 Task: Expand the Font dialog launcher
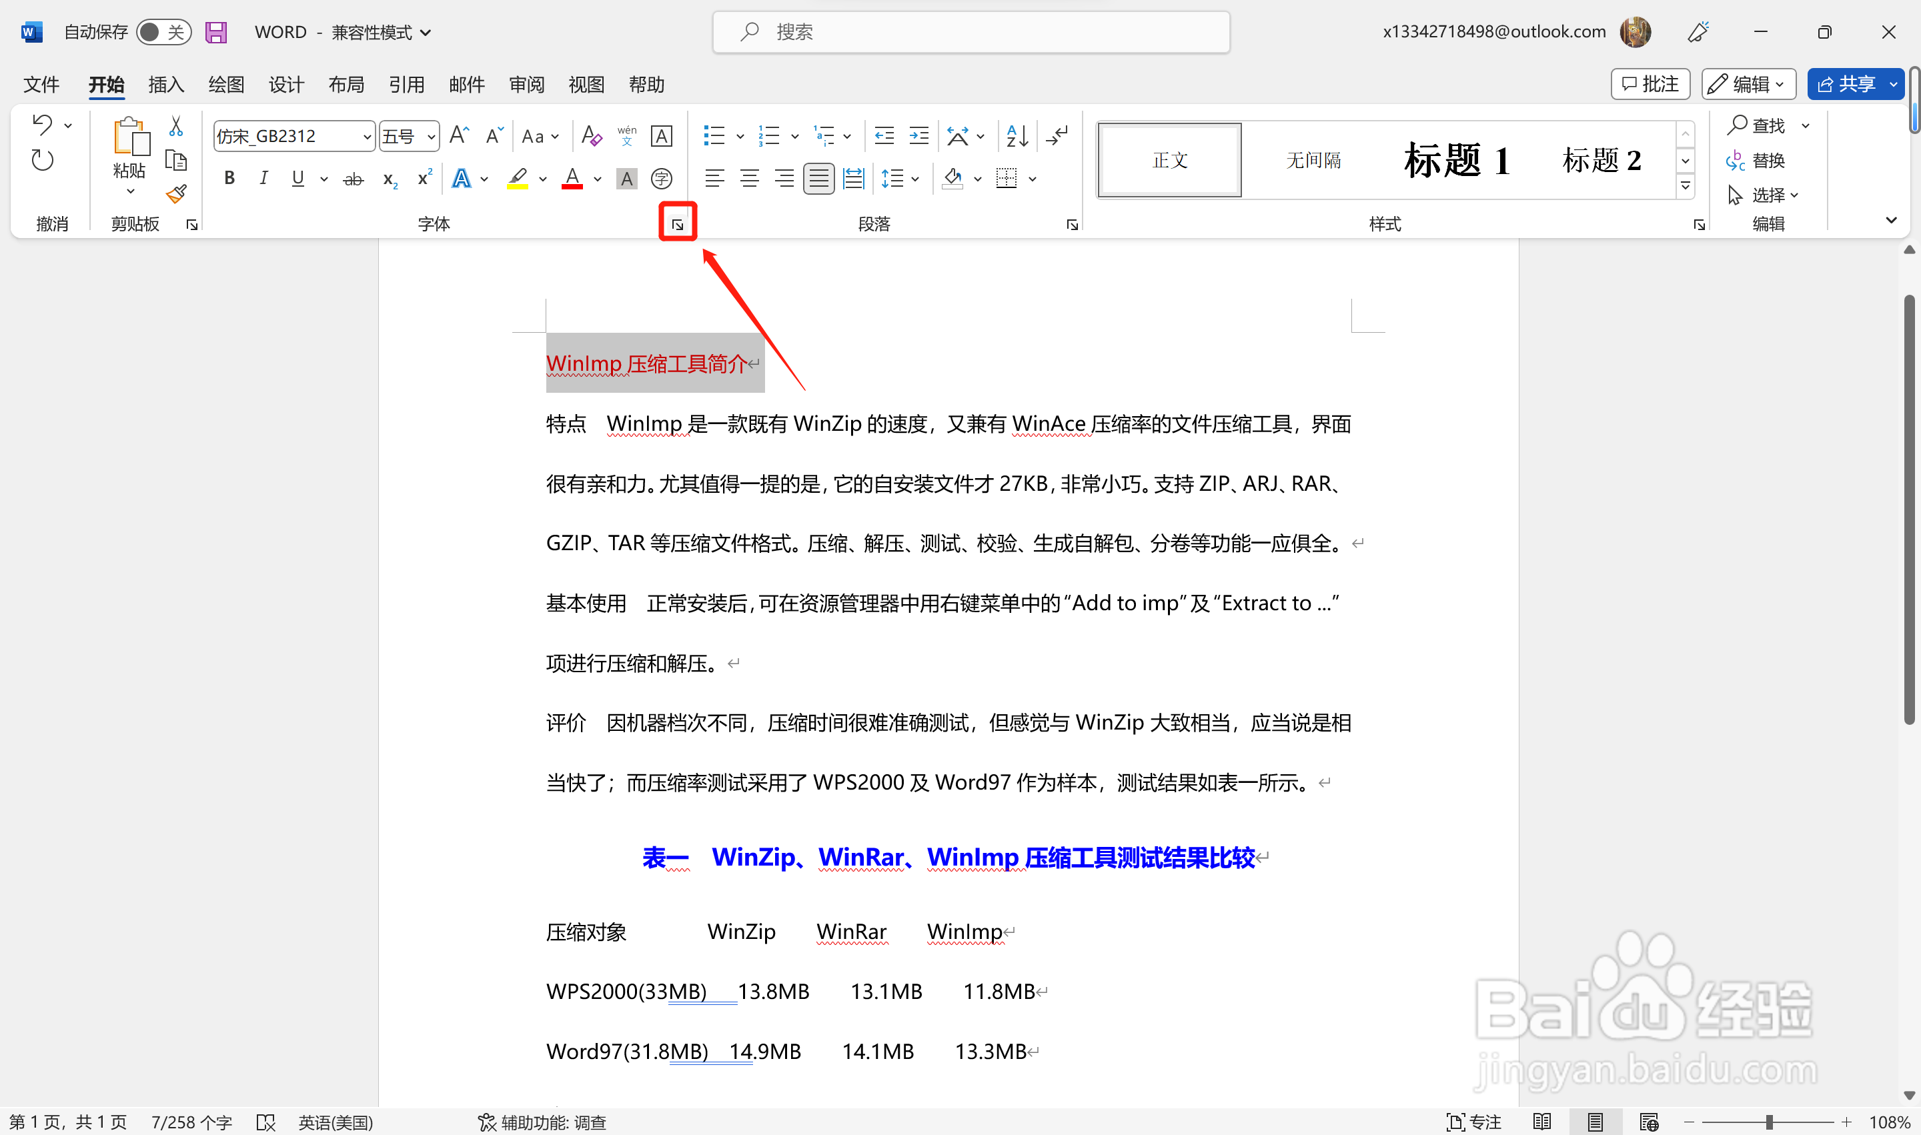[x=677, y=224]
